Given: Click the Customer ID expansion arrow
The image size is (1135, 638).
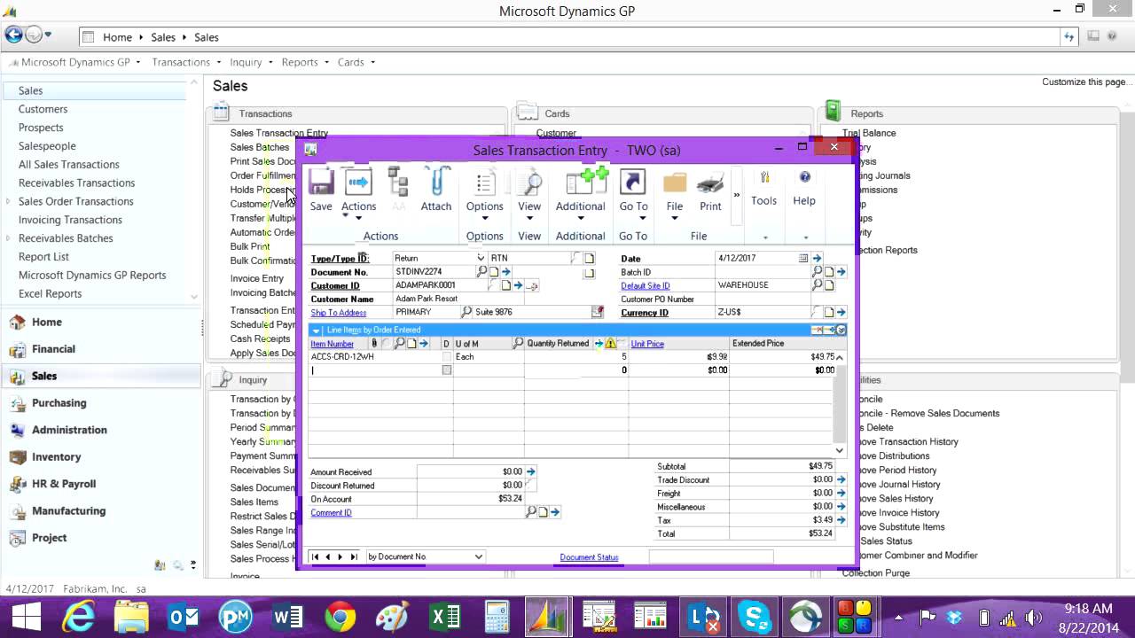Looking at the screenshot, I should pyautogui.click(x=518, y=285).
